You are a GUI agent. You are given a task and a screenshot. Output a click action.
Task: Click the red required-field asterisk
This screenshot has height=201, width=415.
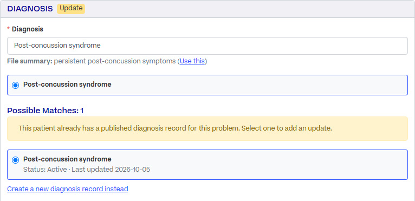(9, 29)
